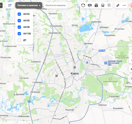Click the Большой Малиновый лес park icon

click(122, 53)
